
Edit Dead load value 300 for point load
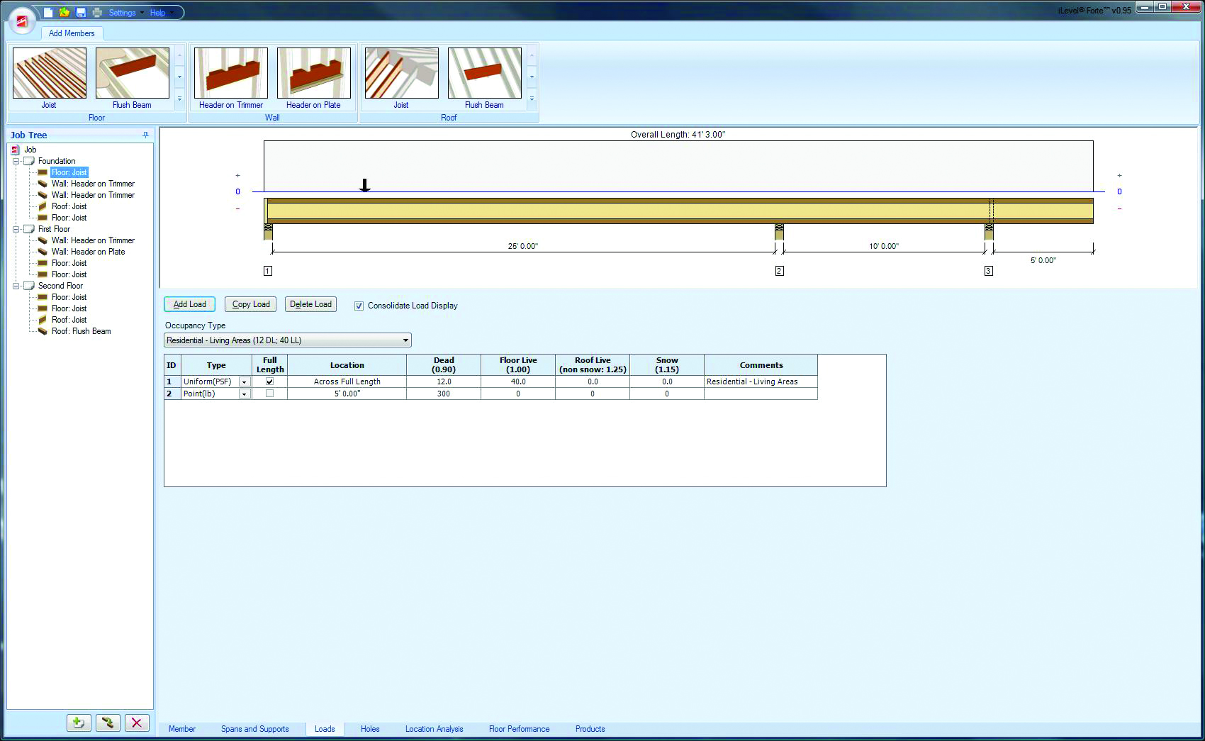tap(444, 394)
